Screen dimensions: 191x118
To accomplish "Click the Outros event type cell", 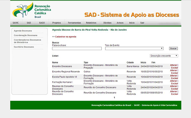I will [x=87, y=72].
